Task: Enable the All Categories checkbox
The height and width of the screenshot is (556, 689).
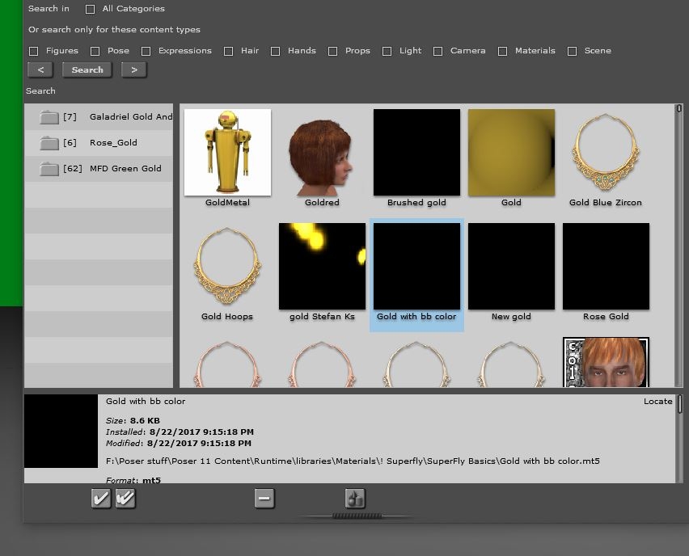Action: [90, 9]
